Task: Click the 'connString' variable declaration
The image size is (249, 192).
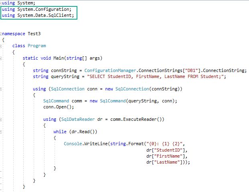Action: [64, 70]
